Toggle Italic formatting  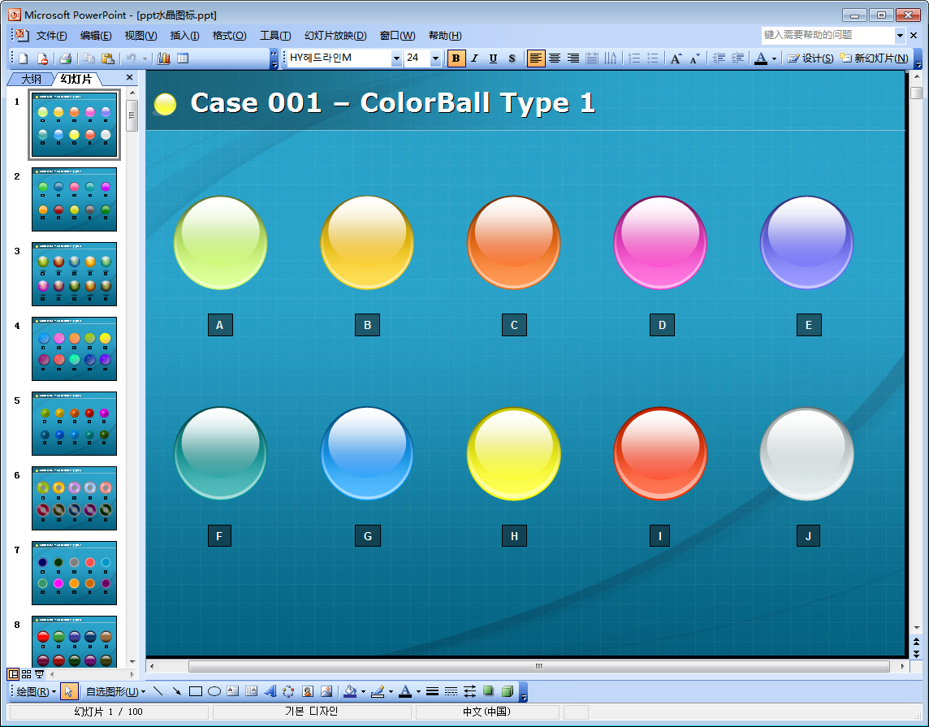point(474,58)
